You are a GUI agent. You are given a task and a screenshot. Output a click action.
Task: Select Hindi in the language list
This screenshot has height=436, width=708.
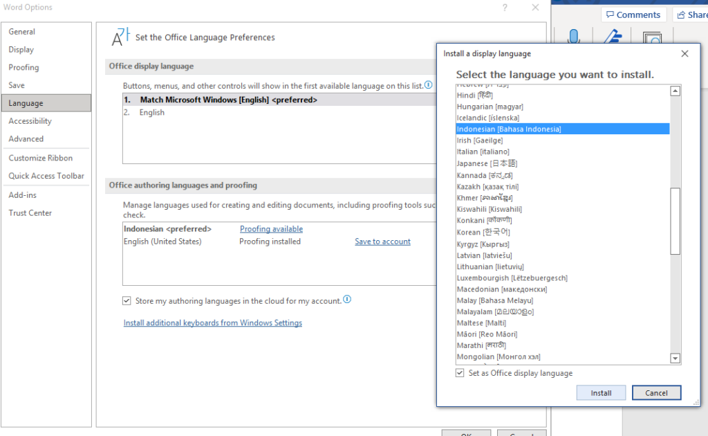(x=563, y=96)
